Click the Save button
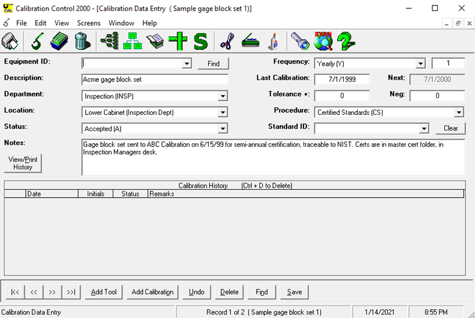 [294, 292]
